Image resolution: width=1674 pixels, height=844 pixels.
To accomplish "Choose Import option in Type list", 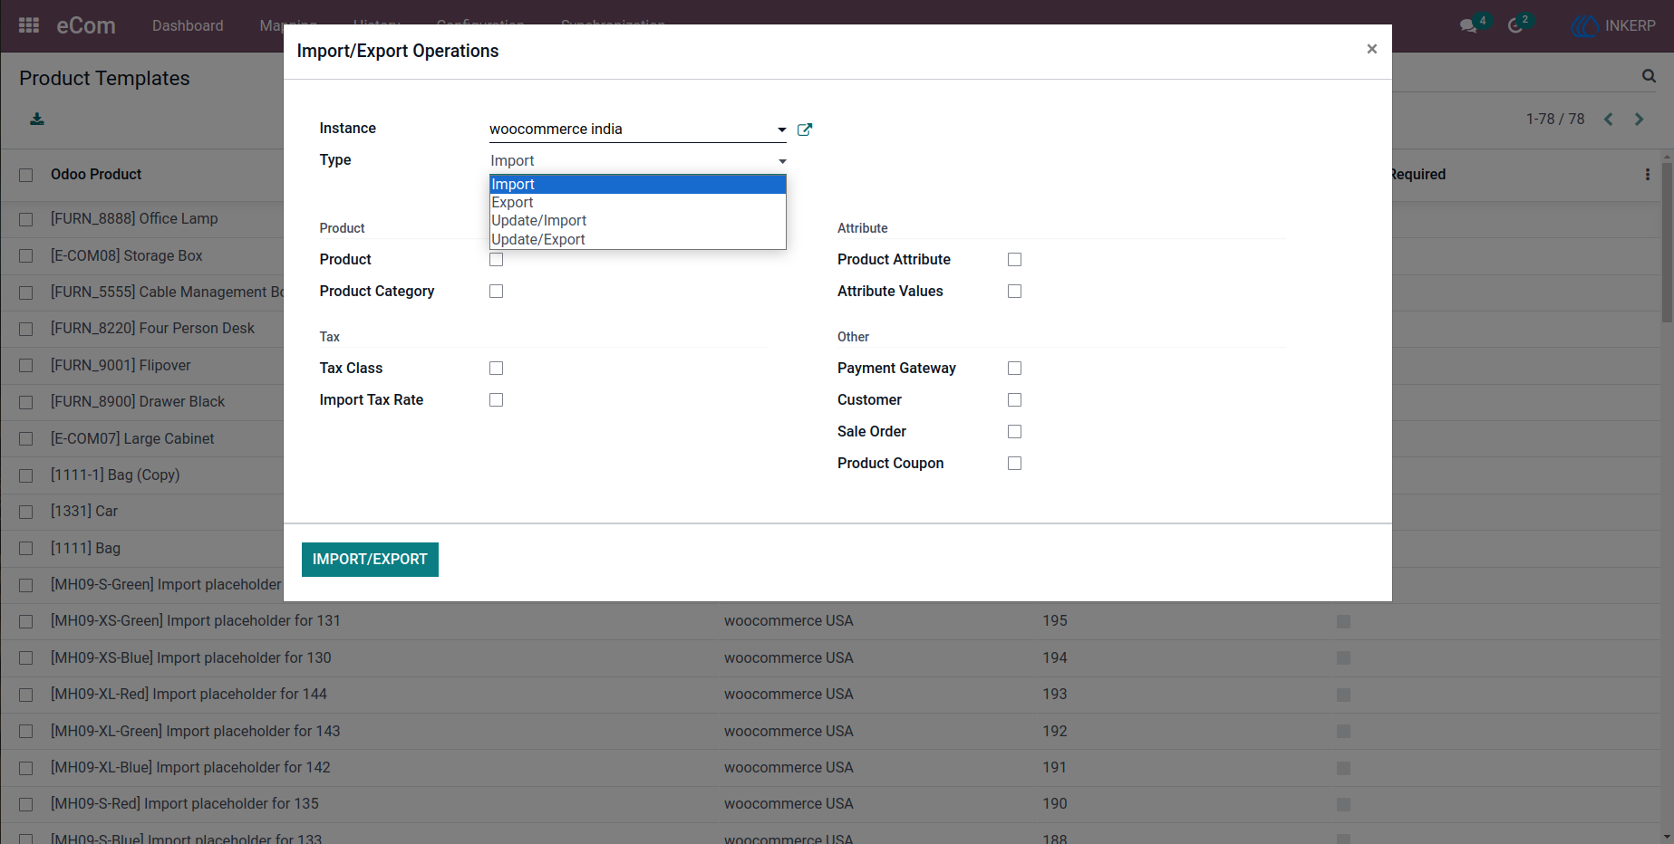I will (x=637, y=184).
